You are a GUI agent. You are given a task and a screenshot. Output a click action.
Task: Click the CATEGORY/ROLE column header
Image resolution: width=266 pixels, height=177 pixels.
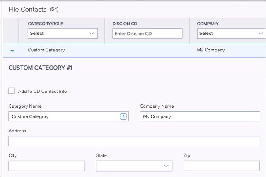click(x=46, y=24)
